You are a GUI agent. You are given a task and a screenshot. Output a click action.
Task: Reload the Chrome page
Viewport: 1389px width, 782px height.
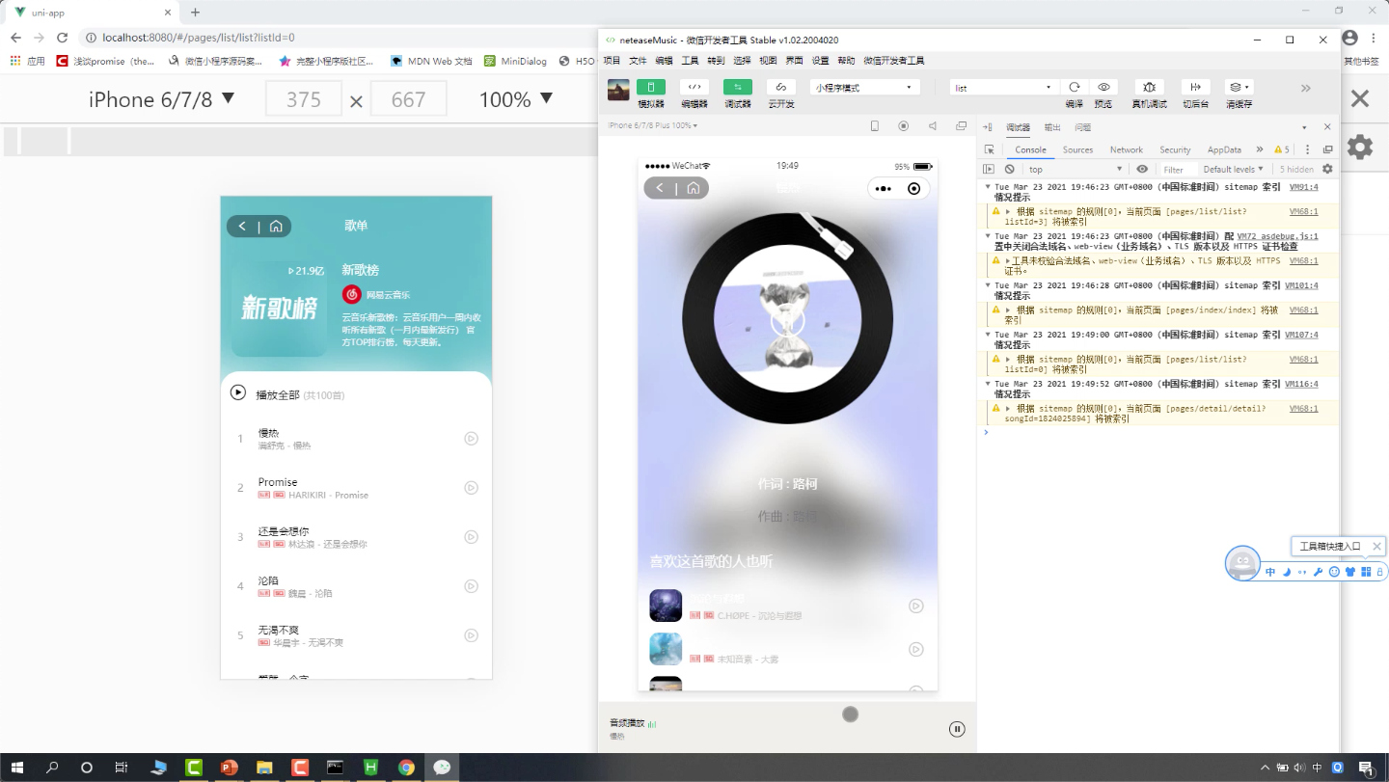62,38
